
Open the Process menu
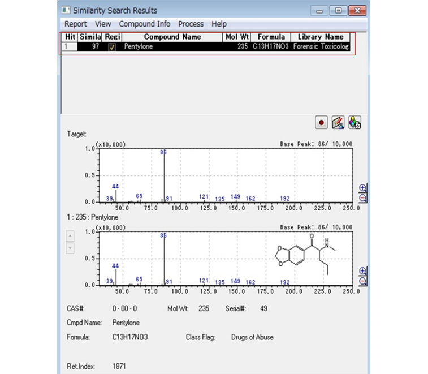(191, 24)
